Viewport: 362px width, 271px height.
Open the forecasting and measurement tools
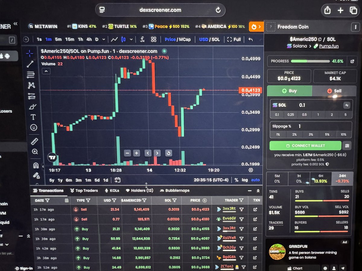pyautogui.click(x=32, y=96)
